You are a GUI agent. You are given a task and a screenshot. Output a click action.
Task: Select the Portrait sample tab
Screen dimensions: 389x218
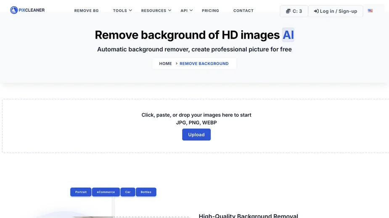81,192
